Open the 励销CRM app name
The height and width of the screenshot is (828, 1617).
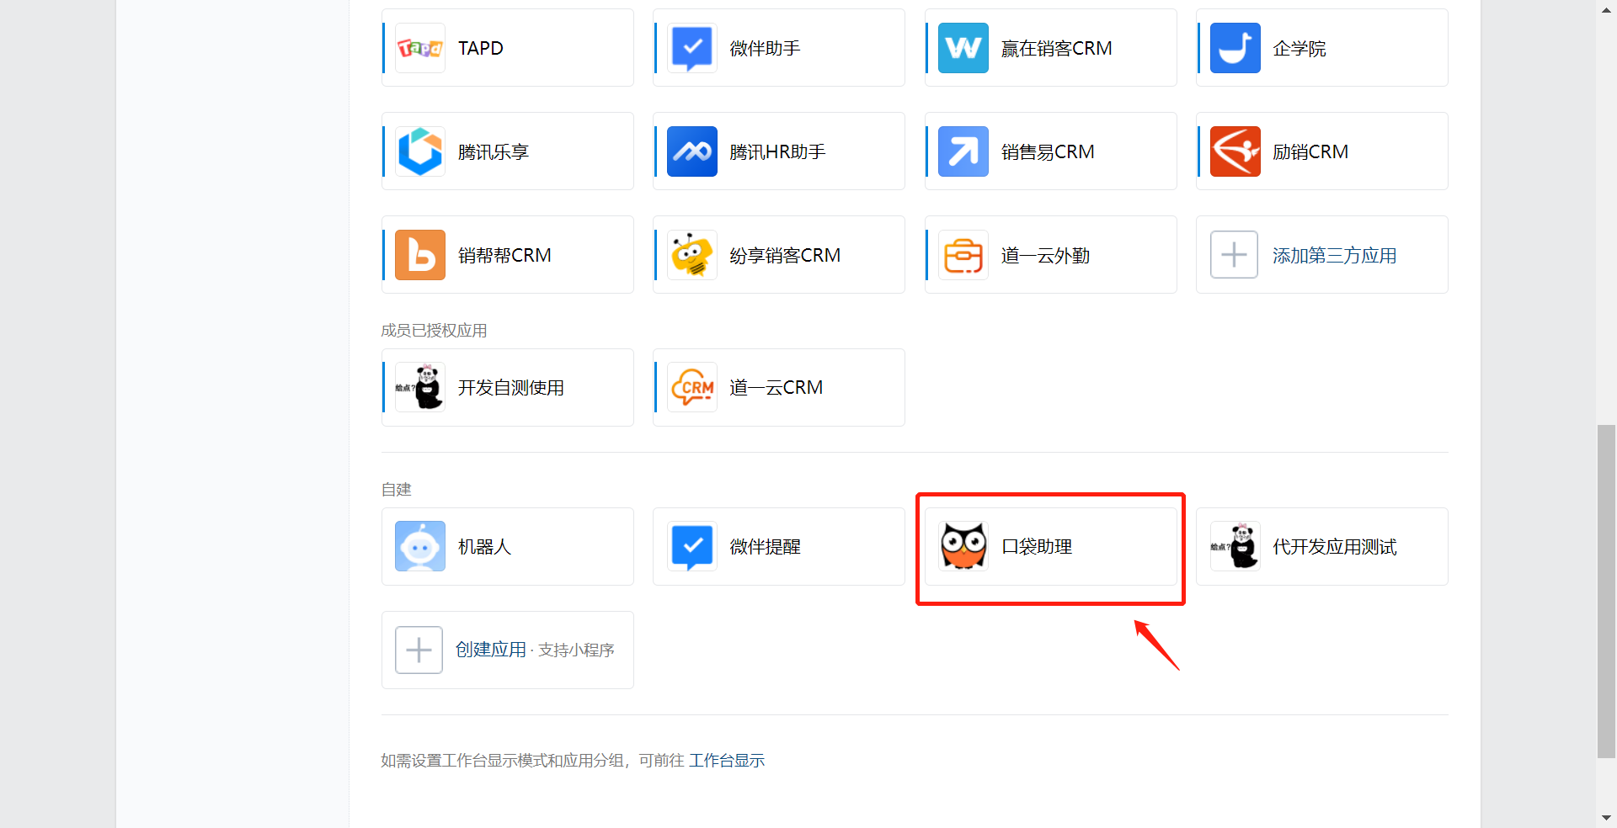tap(1310, 152)
